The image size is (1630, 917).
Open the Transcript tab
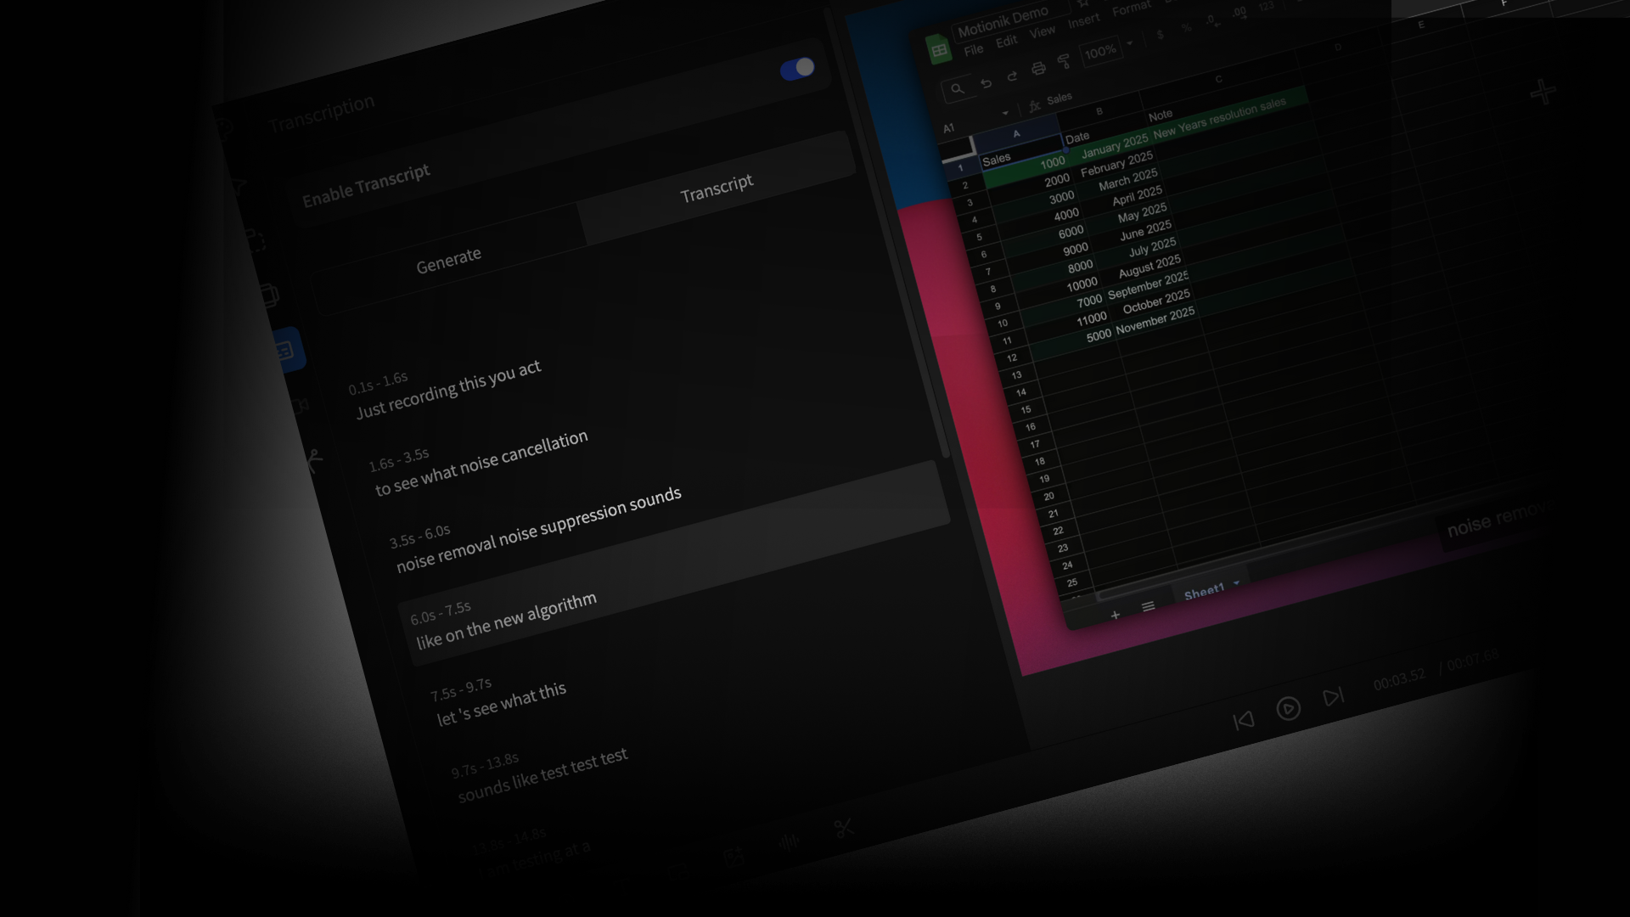tap(717, 188)
